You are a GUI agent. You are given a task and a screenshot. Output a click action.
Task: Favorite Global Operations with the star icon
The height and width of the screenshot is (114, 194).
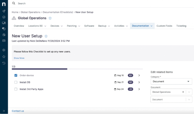pos(50,18)
